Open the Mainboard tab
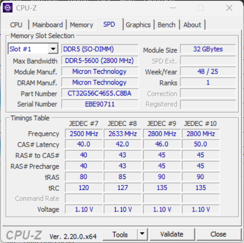Image resolution: width=244 pixels, height=243 pixels. click(48, 25)
